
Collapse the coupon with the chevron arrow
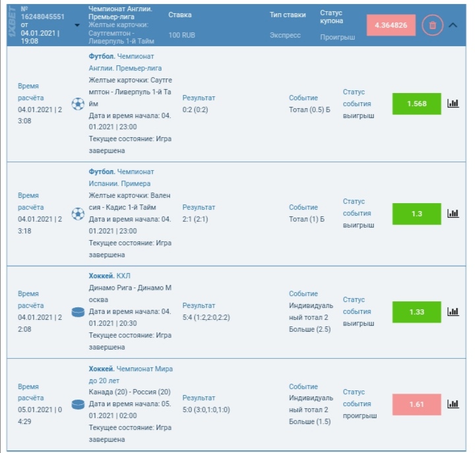point(453,25)
